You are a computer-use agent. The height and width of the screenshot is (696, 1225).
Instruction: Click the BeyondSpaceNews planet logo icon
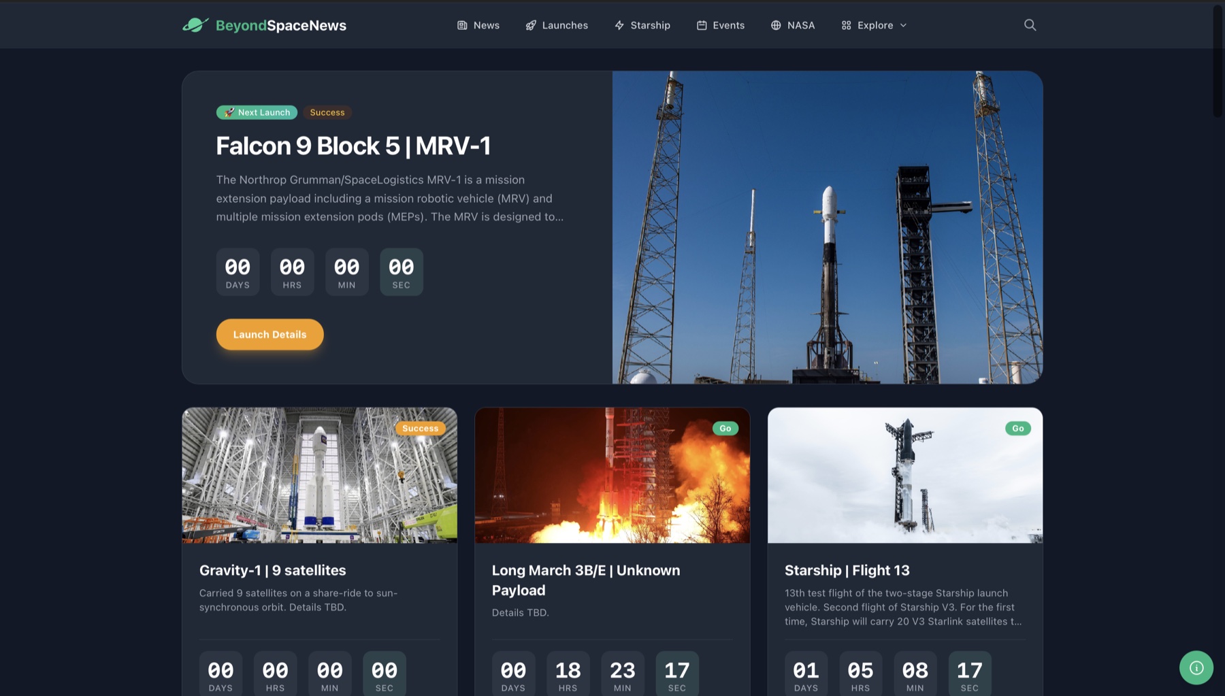[x=195, y=25]
